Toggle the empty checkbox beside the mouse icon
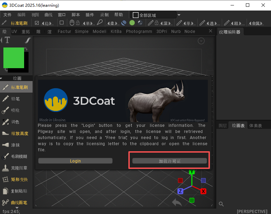Image resolution: width=271 pixels, height=214 pixels. point(61,23)
